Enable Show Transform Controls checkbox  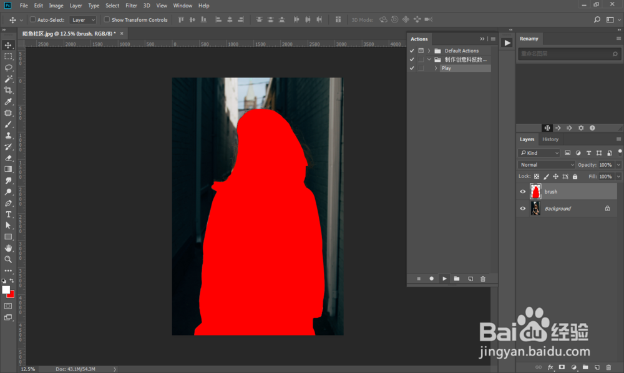(x=107, y=19)
